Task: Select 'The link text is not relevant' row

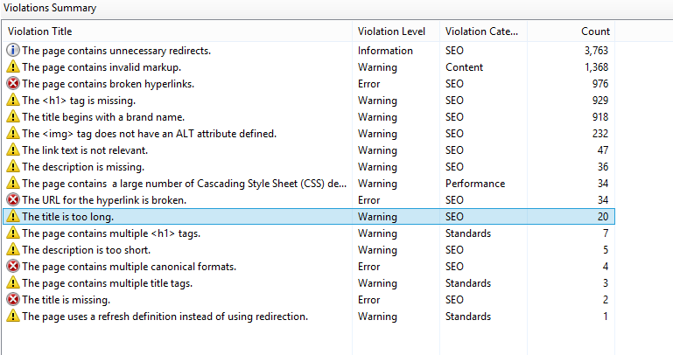Action: (x=309, y=150)
